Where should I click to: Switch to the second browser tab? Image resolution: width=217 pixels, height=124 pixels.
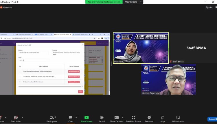pyautogui.click(x=25, y=35)
